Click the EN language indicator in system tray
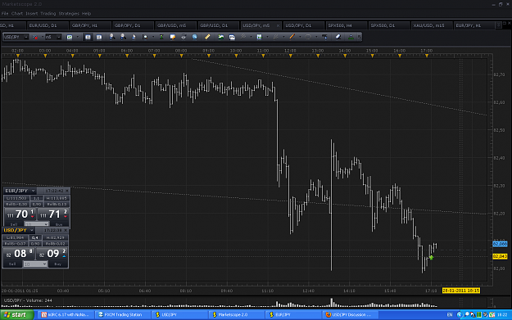 [450, 315]
